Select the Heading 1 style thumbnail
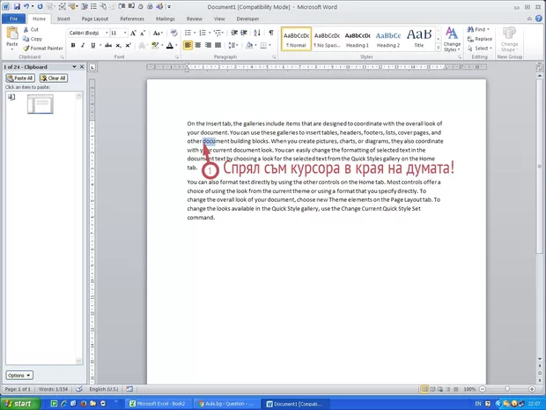Viewport: 546px width, 410px height. [357, 38]
